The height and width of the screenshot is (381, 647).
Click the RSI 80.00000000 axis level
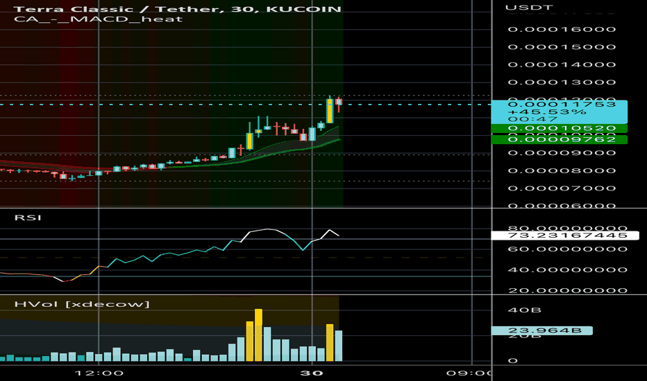(568, 228)
